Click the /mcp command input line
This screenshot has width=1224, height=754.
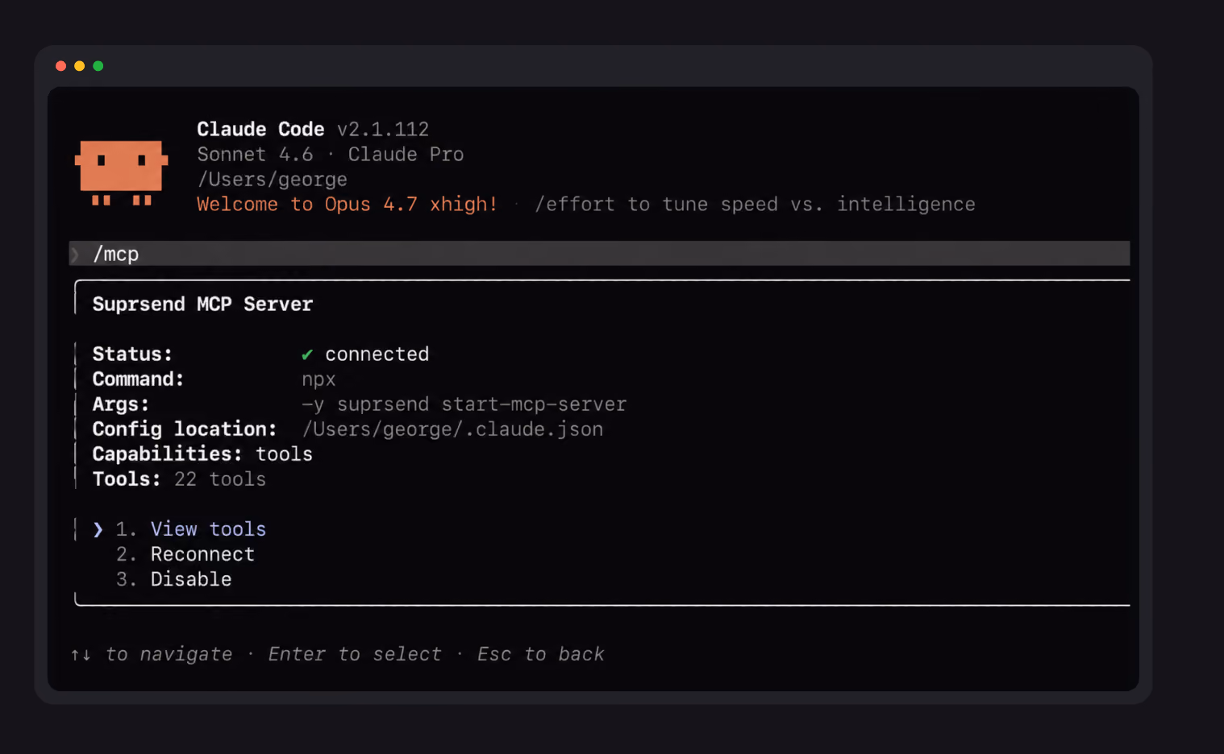point(599,254)
